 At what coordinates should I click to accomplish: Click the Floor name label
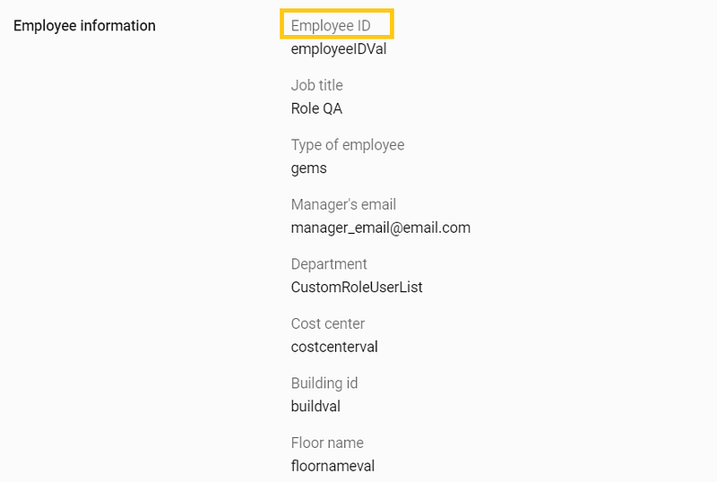tap(327, 443)
